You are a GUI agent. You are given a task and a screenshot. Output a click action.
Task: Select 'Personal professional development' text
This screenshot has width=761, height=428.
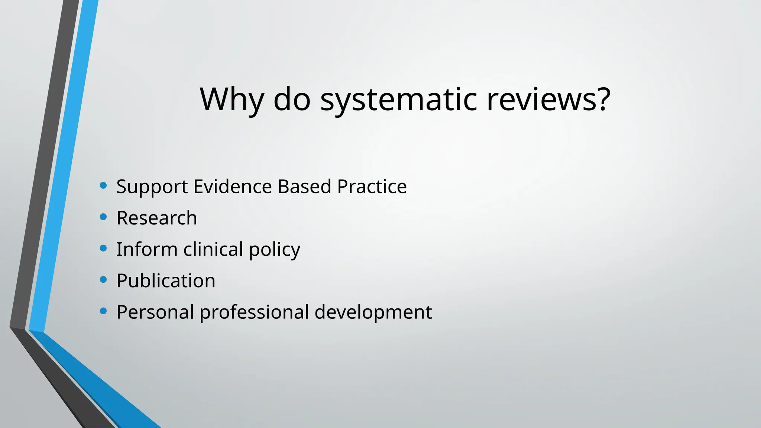(x=274, y=312)
